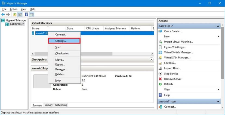The height and width of the screenshot is (115, 225).
Task: Click the green Refresh action icon
Action: click(160, 84)
